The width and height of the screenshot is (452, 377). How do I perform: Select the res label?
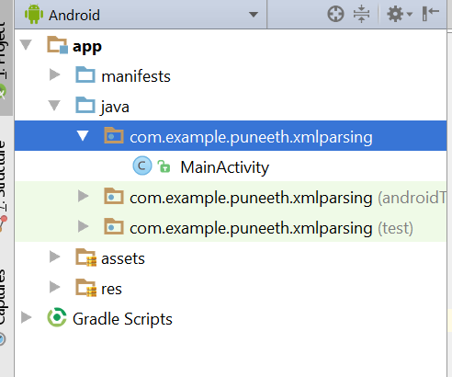click(x=111, y=290)
